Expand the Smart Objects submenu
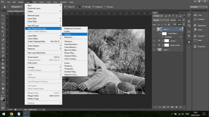 pos(43,46)
